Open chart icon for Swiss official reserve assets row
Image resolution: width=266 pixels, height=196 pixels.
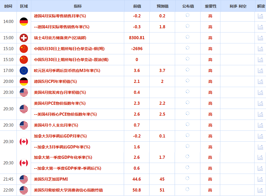point(260,38)
